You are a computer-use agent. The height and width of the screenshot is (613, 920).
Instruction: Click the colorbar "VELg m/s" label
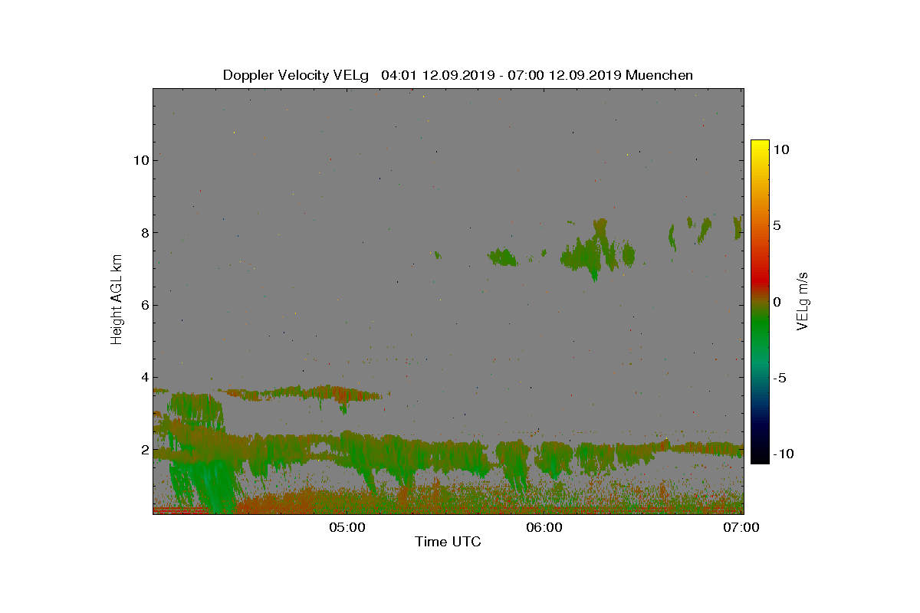click(x=803, y=300)
